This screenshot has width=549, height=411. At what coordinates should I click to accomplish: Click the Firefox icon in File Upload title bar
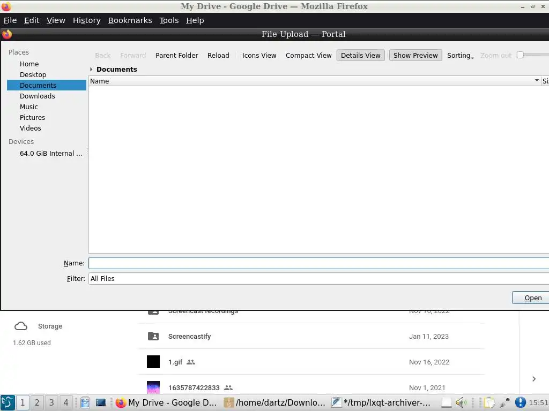click(x=6, y=34)
